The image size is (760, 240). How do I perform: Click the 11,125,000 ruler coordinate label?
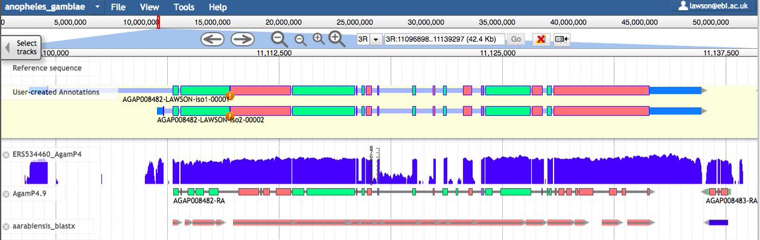498,54
